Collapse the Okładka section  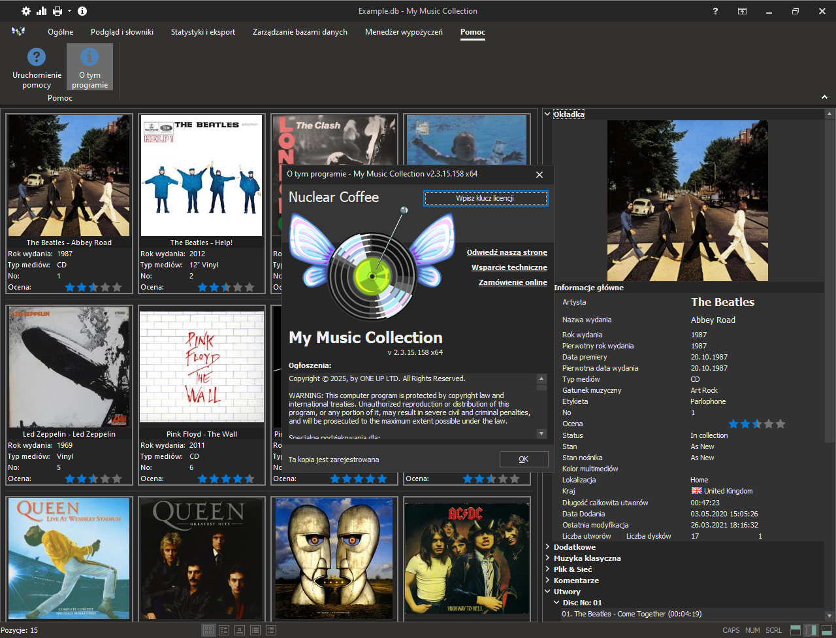point(547,114)
